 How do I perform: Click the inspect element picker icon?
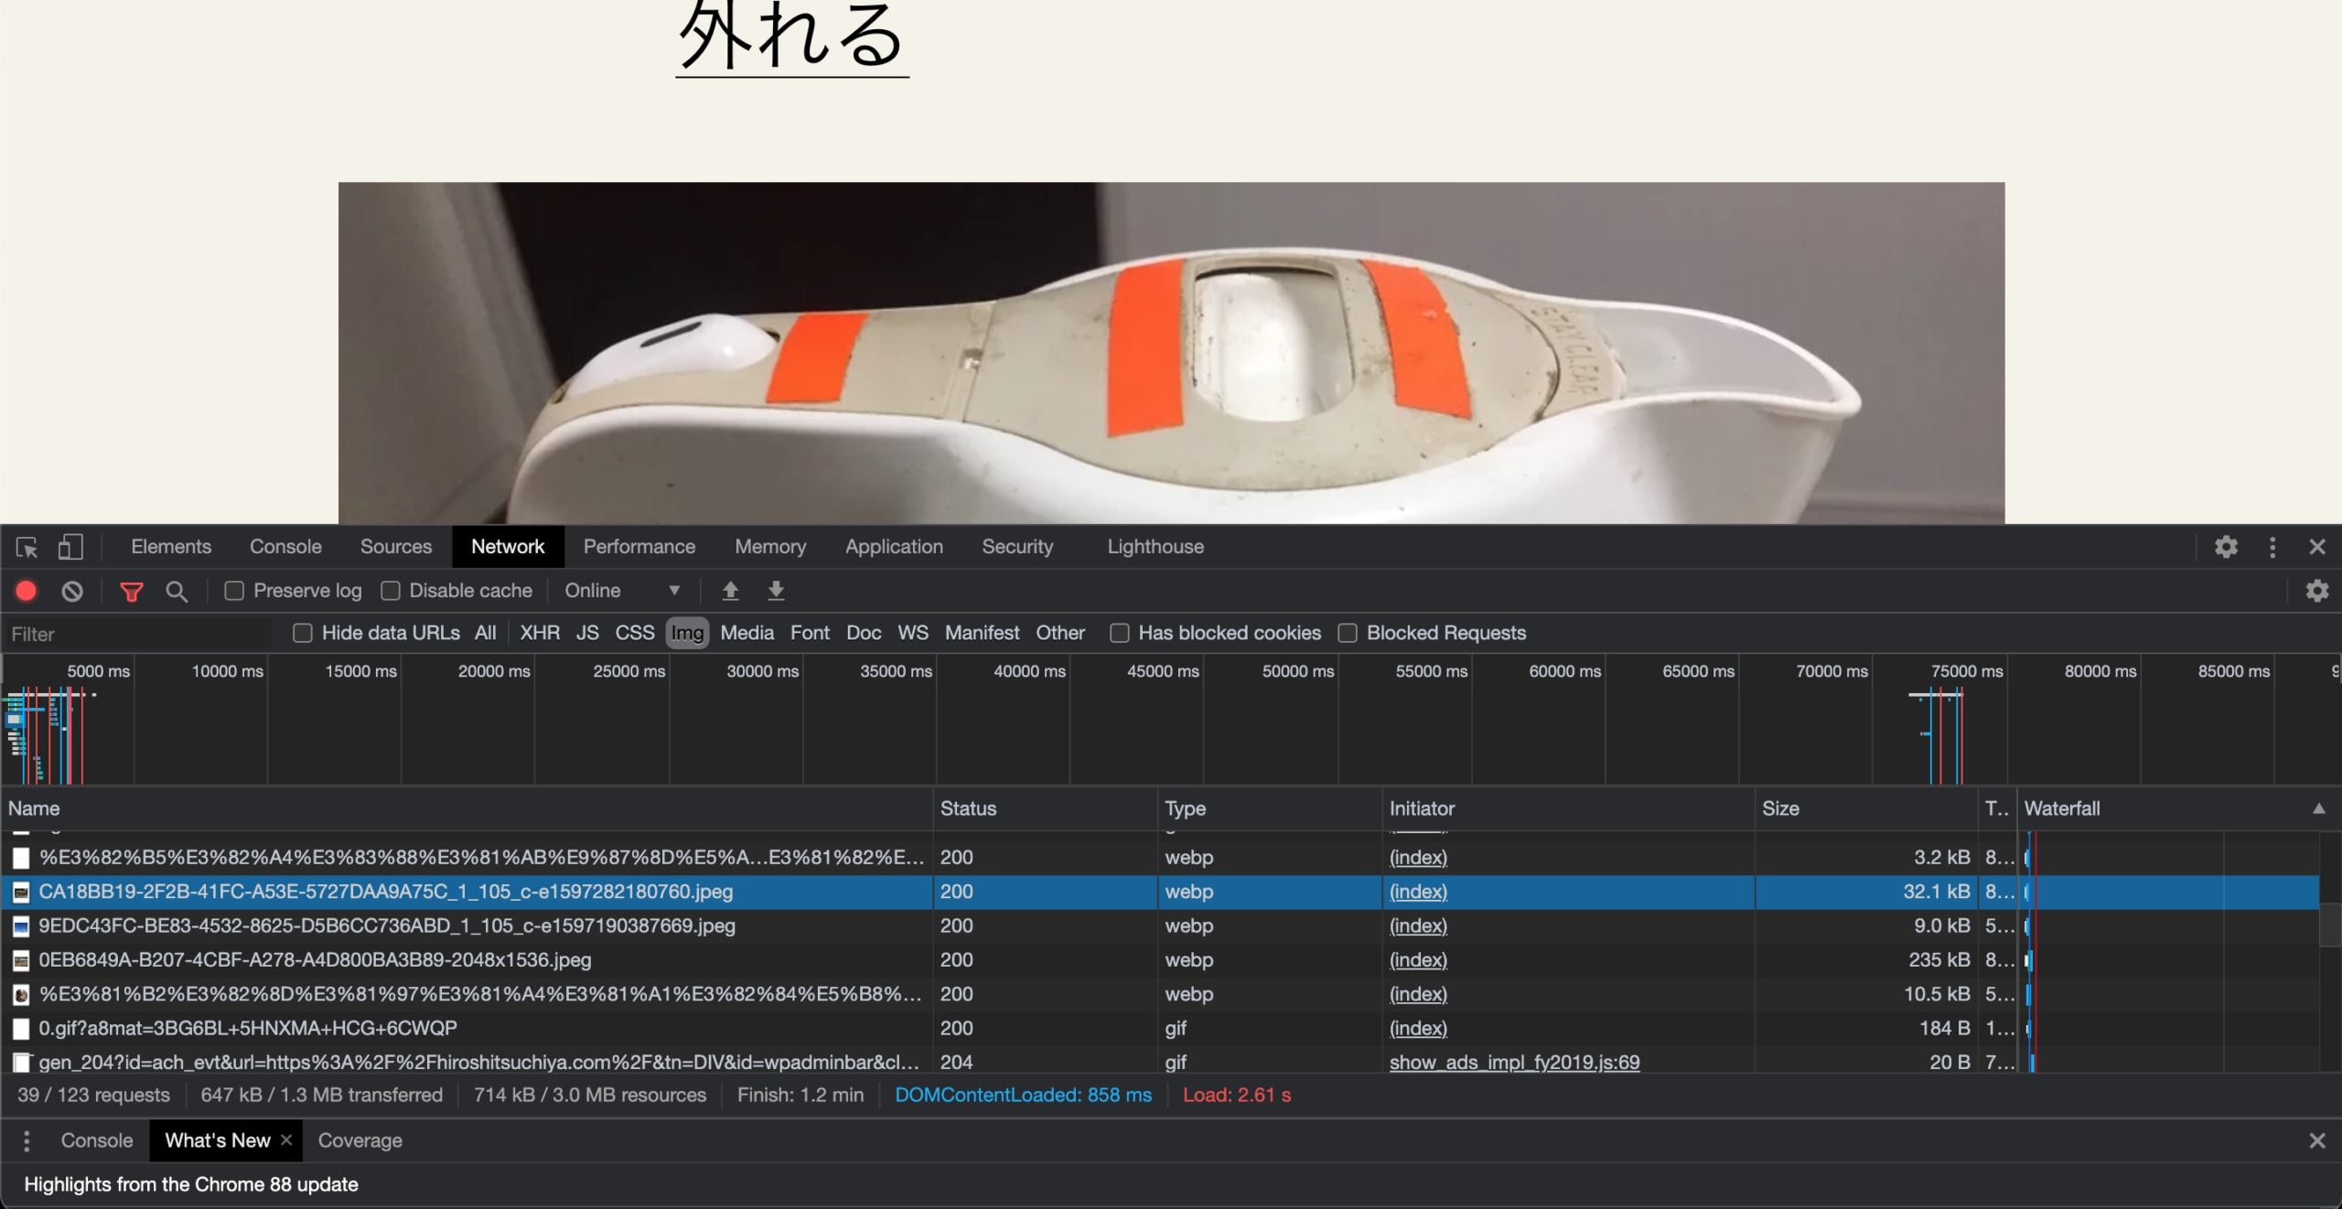click(27, 547)
